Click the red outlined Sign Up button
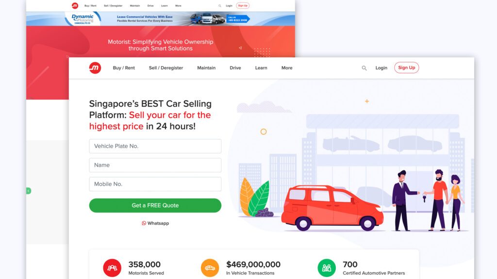This screenshot has width=497, height=279. (x=407, y=68)
